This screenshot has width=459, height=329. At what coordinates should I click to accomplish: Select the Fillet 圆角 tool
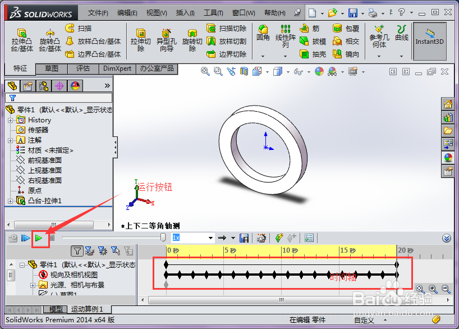pos(263,33)
